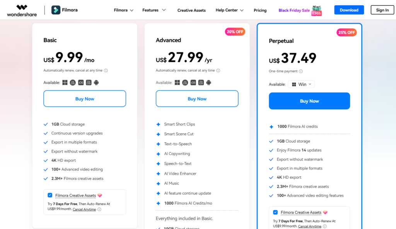Screen dimensions: 396x229
Task: Click info icon beside Advanced auto-renew text
Action: 218,71
